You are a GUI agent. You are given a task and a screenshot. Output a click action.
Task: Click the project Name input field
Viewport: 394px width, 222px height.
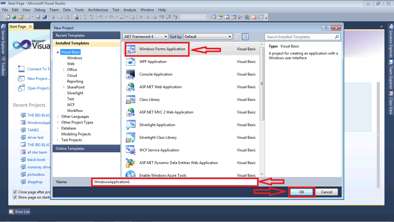[x=175, y=182]
